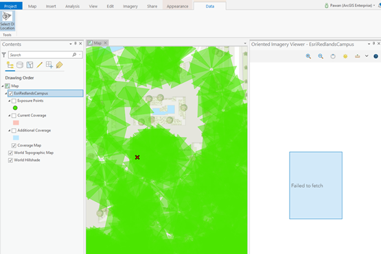This screenshot has width=381, height=254.
Task: Click the search magnifier in Contents
Action: (74, 55)
